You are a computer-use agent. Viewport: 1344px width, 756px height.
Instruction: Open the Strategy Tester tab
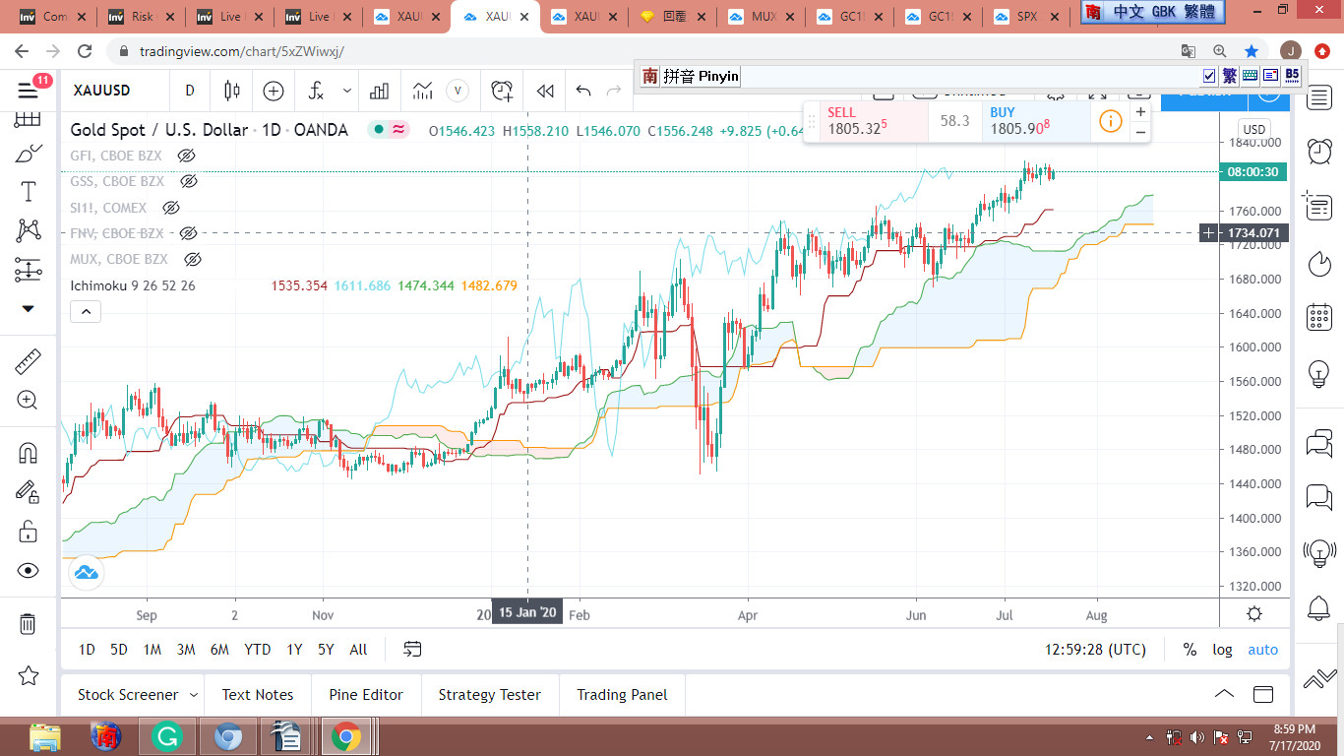click(x=489, y=695)
